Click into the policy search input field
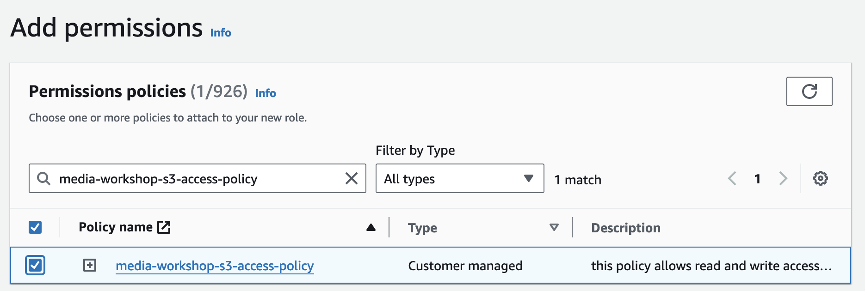The width and height of the screenshot is (865, 291). pyautogui.click(x=199, y=179)
